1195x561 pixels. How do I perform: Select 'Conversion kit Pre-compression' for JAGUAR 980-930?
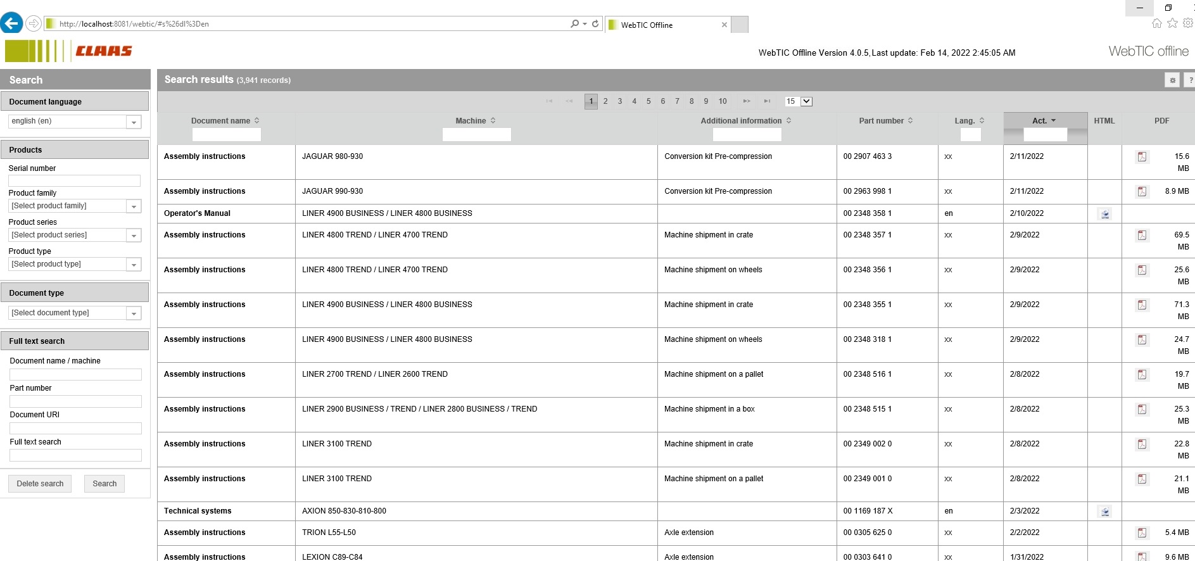point(718,156)
